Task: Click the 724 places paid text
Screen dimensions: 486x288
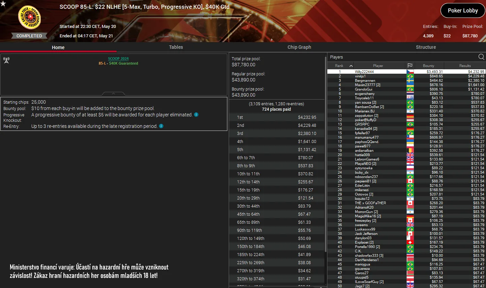Action: click(x=277, y=109)
